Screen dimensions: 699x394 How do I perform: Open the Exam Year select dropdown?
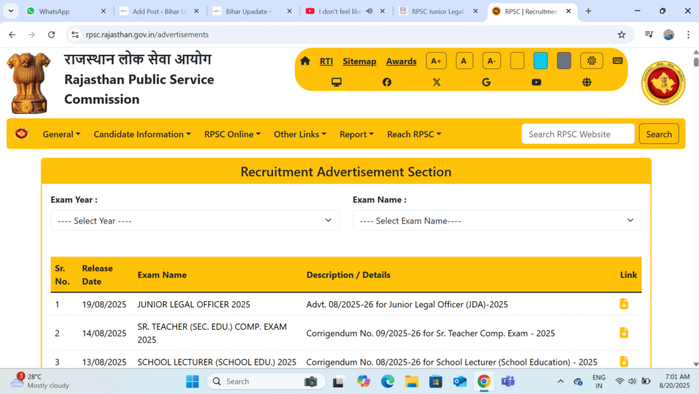[x=195, y=220]
